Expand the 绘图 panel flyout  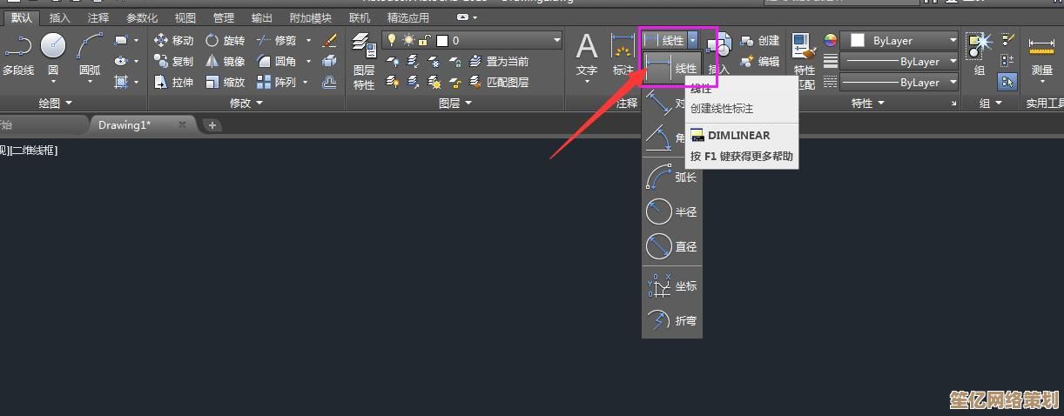point(69,103)
